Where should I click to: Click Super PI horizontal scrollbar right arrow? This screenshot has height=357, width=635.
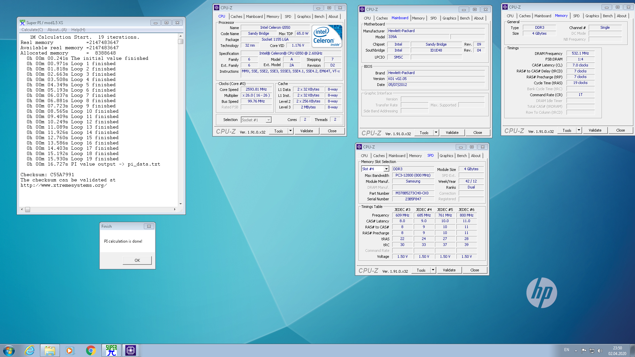click(x=175, y=210)
